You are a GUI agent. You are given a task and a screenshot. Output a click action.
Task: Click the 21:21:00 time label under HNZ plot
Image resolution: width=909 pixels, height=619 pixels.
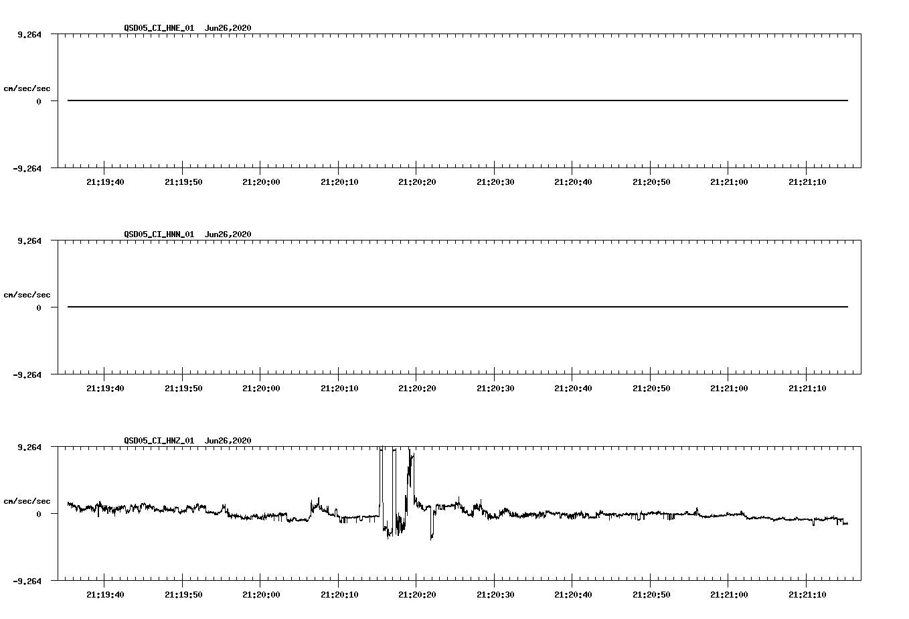click(x=729, y=595)
